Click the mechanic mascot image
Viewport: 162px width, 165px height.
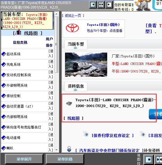point(143,5)
